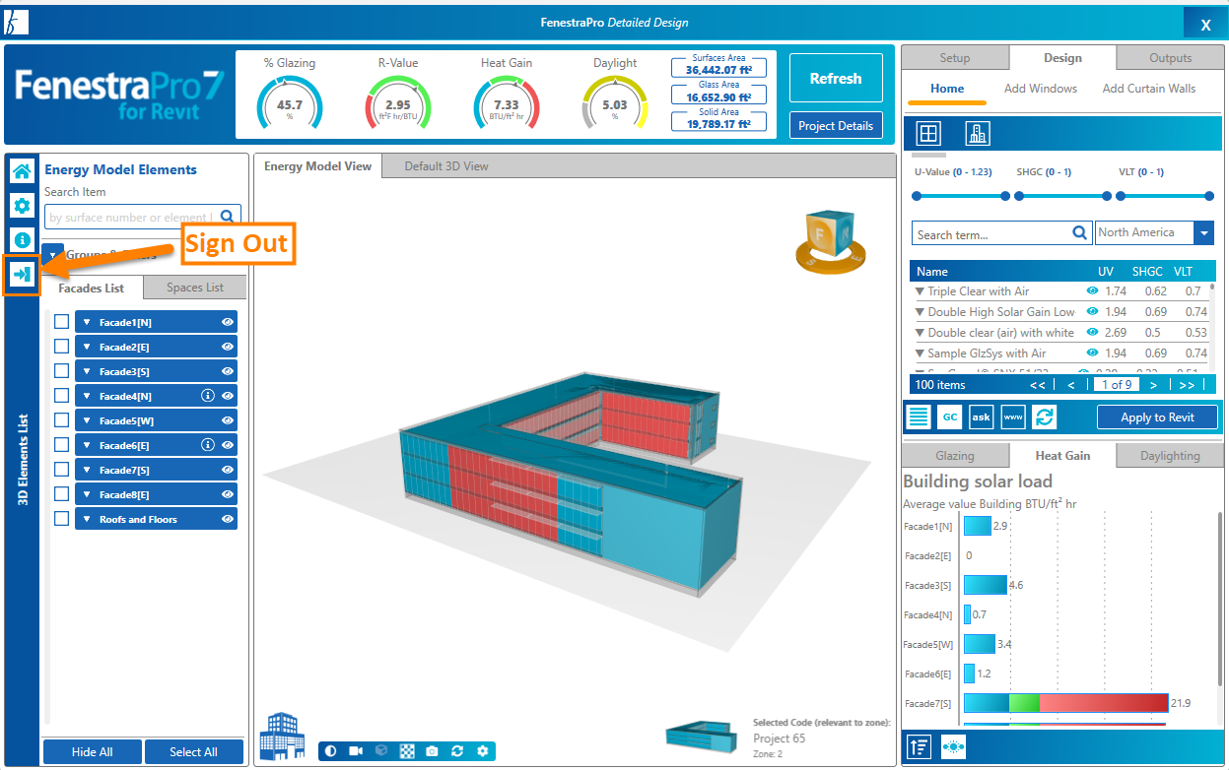Go to the Add Windows section

(1041, 89)
